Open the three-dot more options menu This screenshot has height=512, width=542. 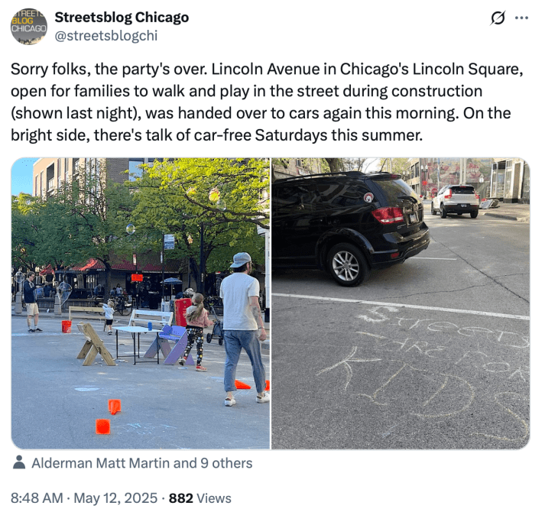[x=521, y=18]
